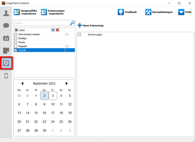Image resolution: width=195 pixels, height=142 pixels.
Task: Expand the Mehr dropdown menu
Action: coord(185,12)
